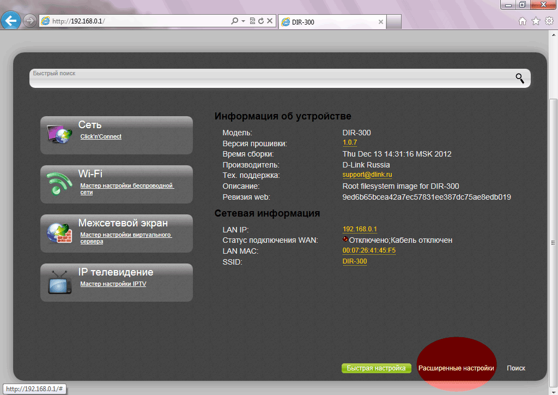Screen dimensions: 558x395
Task: Click the browser Back arrow button
Action: (x=11, y=21)
